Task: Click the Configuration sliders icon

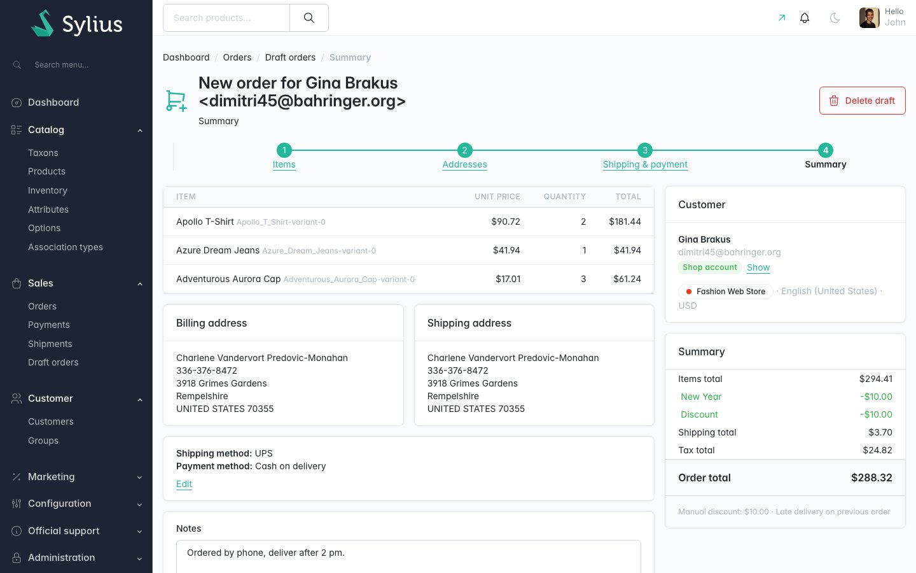Action: pos(17,504)
